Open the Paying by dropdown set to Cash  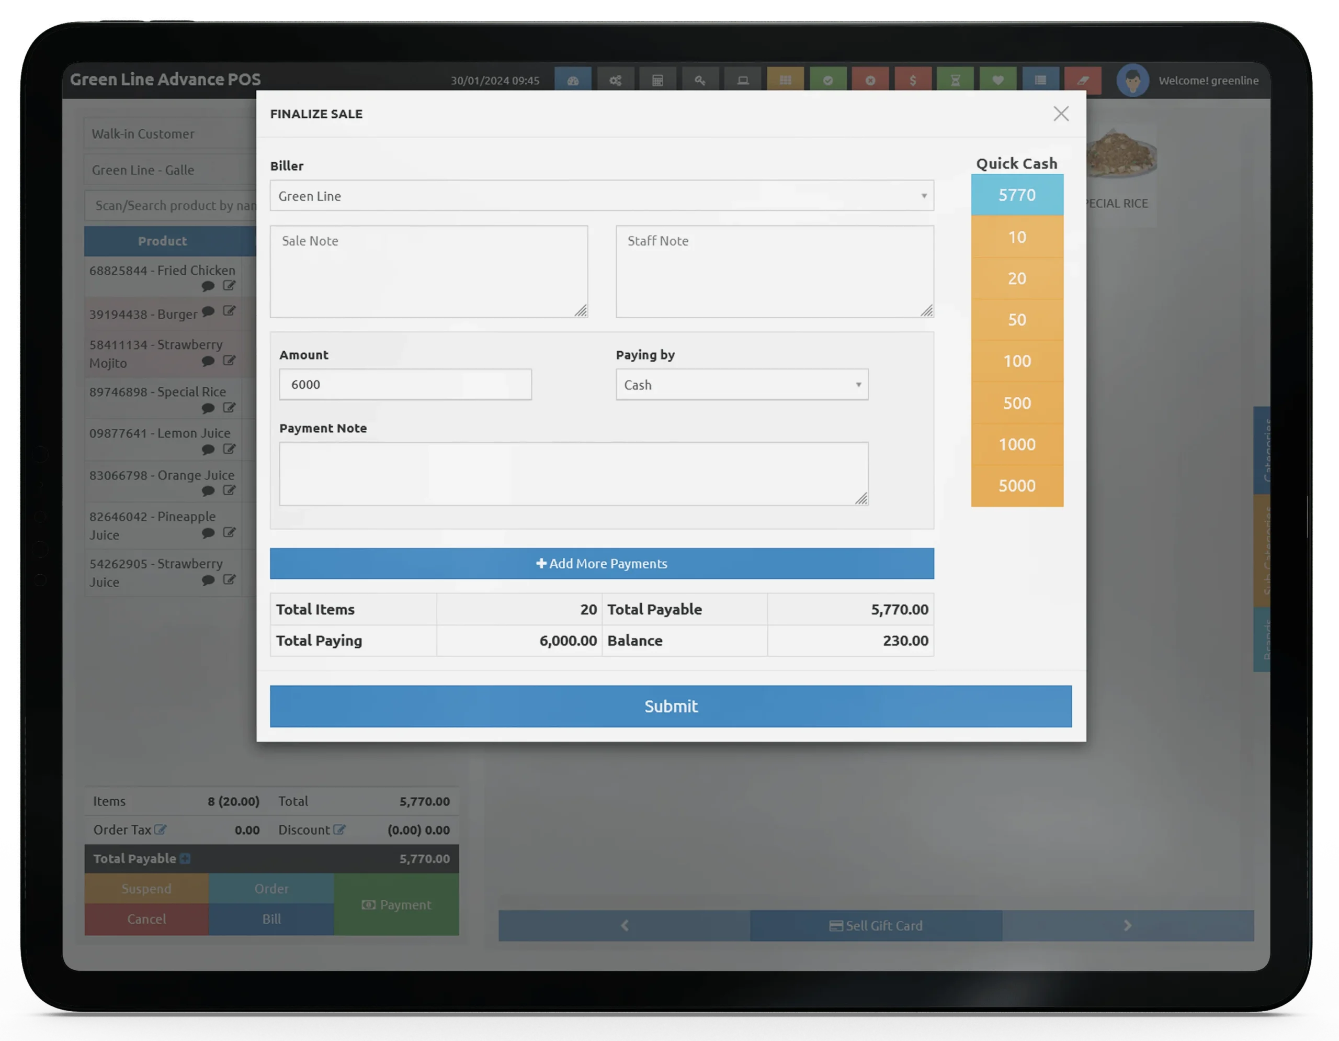click(x=742, y=385)
